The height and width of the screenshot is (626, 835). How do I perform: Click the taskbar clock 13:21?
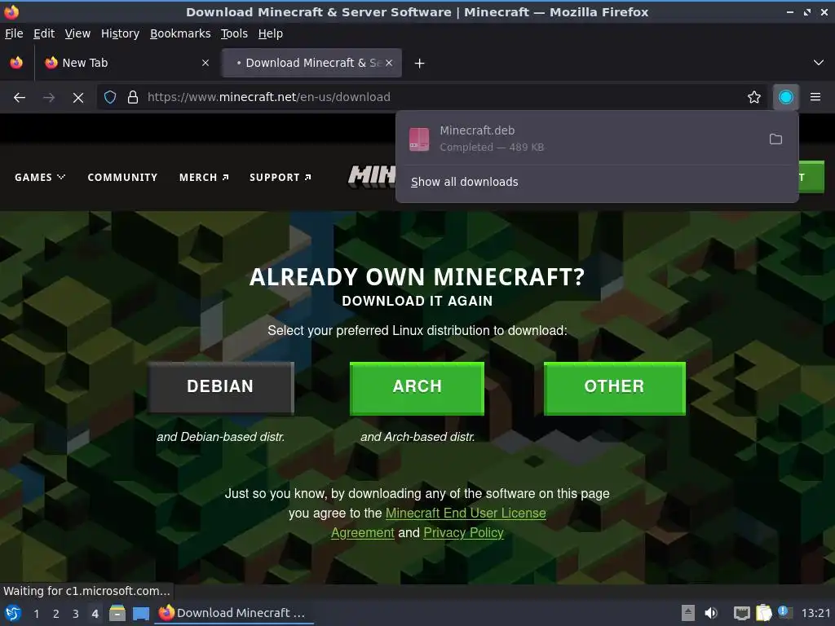point(815,613)
